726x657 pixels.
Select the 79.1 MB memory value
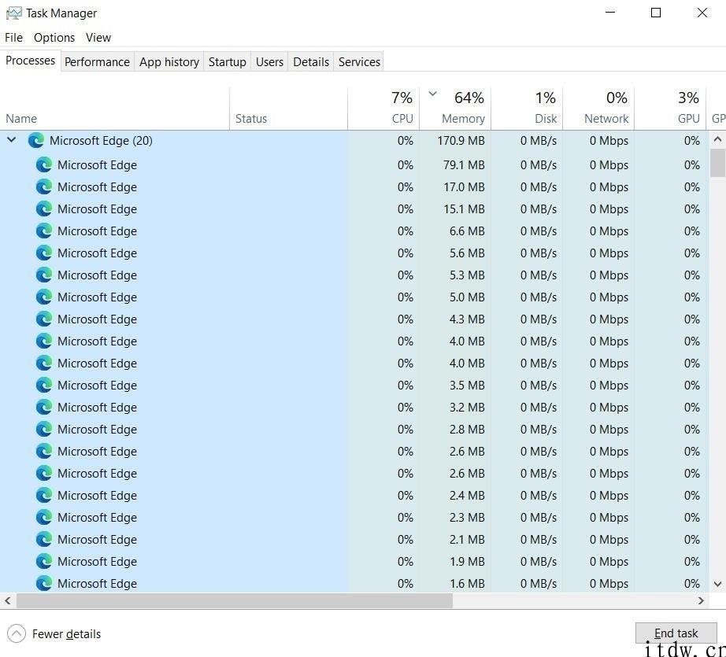tap(464, 164)
